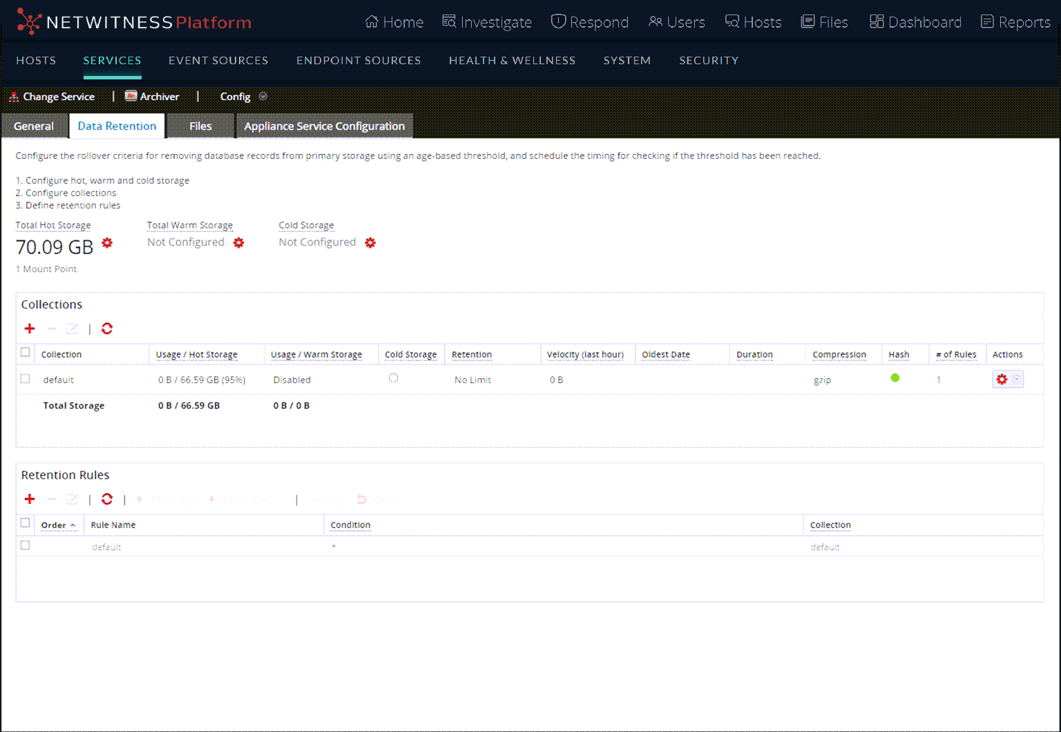Click Change Service button
Image resolution: width=1061 pixels, height=732 pixels.
52,97
